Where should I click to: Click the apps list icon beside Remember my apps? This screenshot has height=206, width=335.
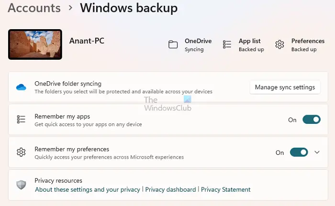pyautogui.click(x=21, y=119)
